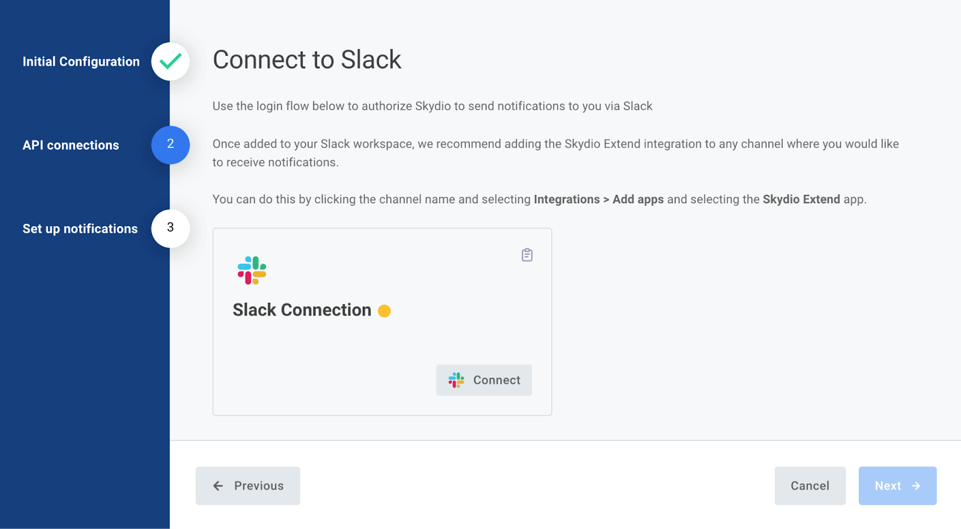Click the bold Integrations > Add apps text
This screenshot has height=529, width=961.
[x=599, y=199]
